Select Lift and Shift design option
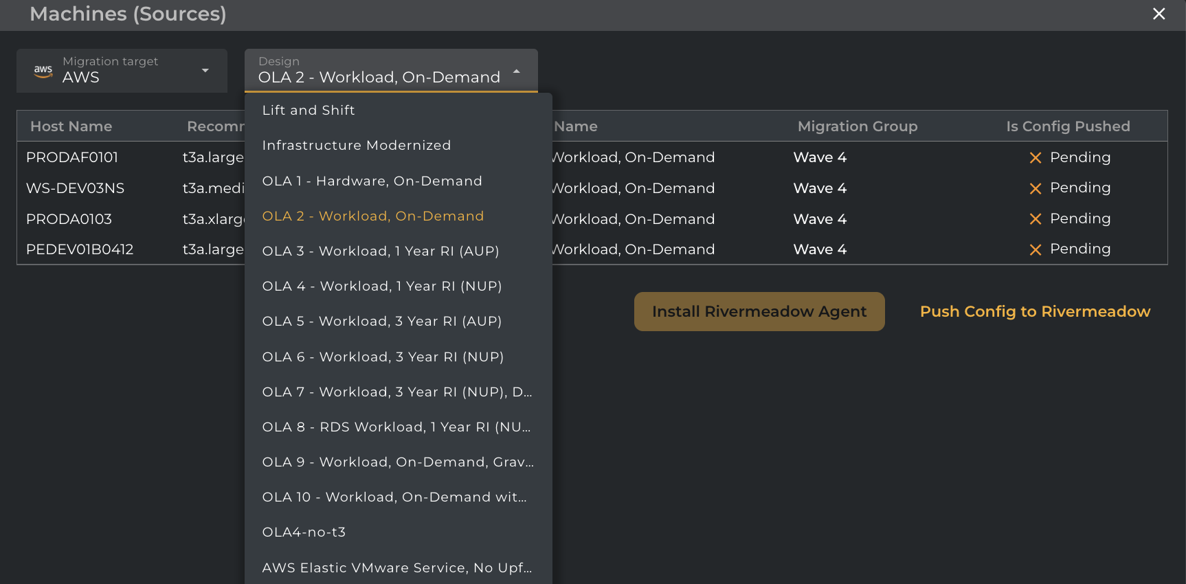 tap(309, 110)
